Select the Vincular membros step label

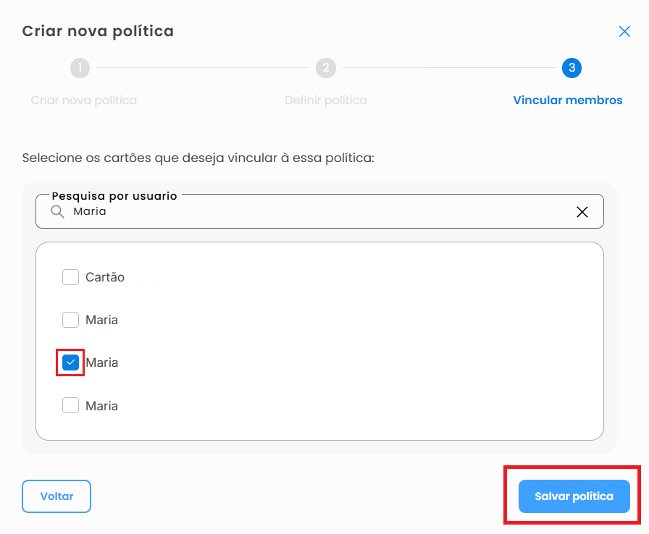click(x=567, y=100)
